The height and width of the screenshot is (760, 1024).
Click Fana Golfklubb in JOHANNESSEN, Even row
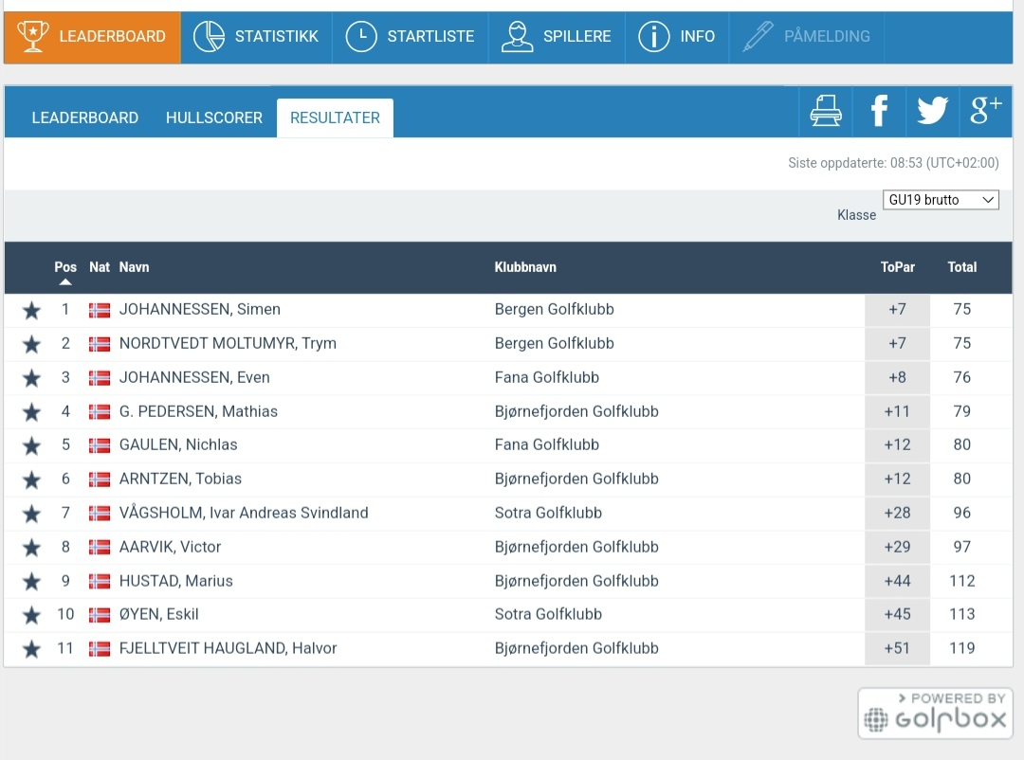pyautogui.click(x=547, y=377)
